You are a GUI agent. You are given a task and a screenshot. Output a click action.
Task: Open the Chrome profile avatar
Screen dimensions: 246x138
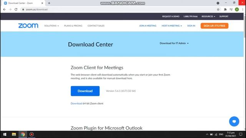(x=237, y=9)
